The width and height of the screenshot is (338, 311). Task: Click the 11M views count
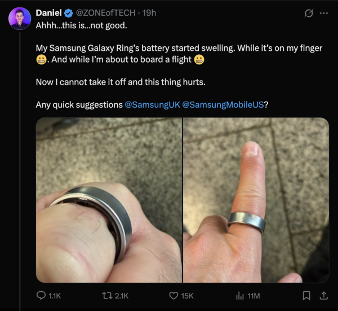253,295
